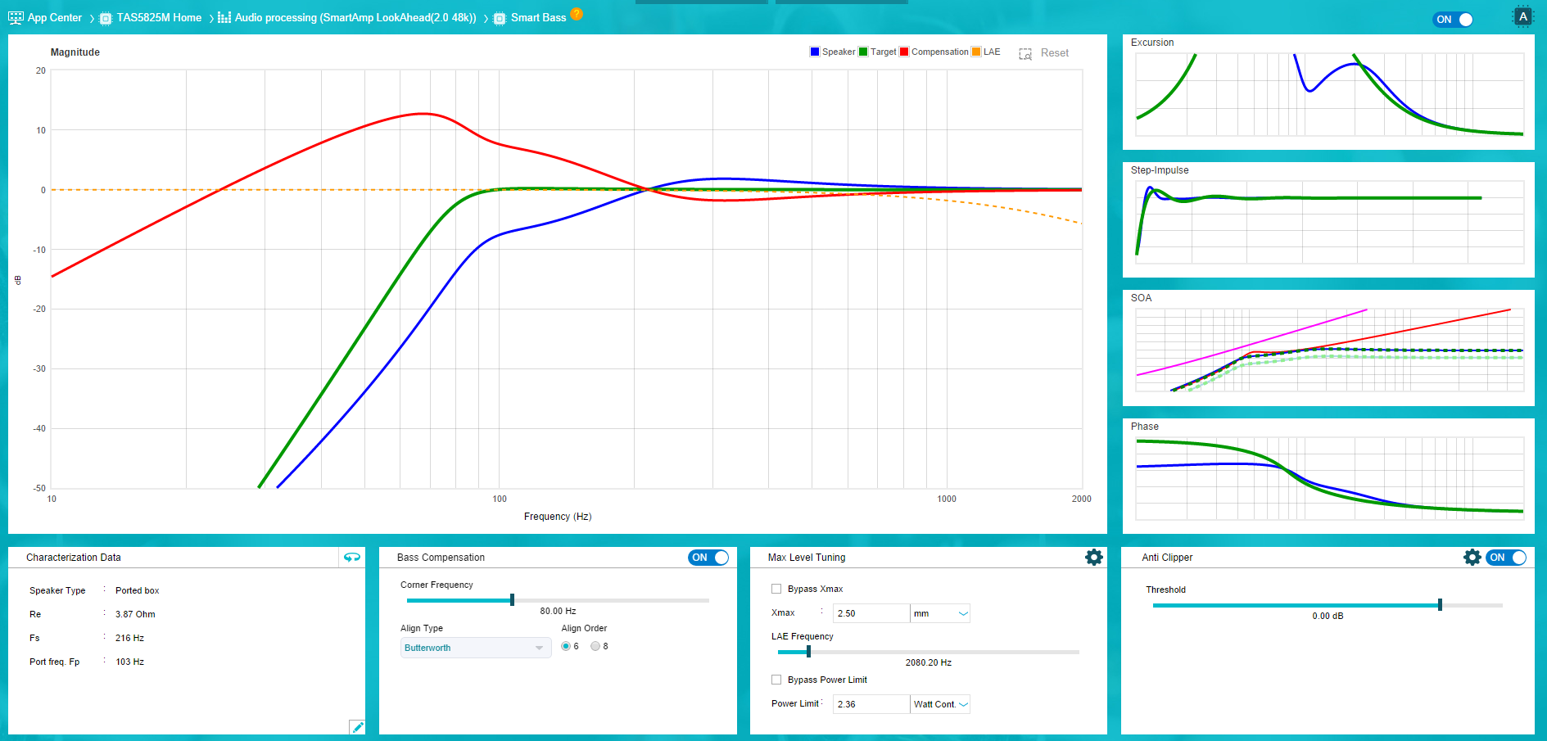Click the Reset button on Magnitude chart
Viewport: 1547px width, 741px height.
point(1054,53)
